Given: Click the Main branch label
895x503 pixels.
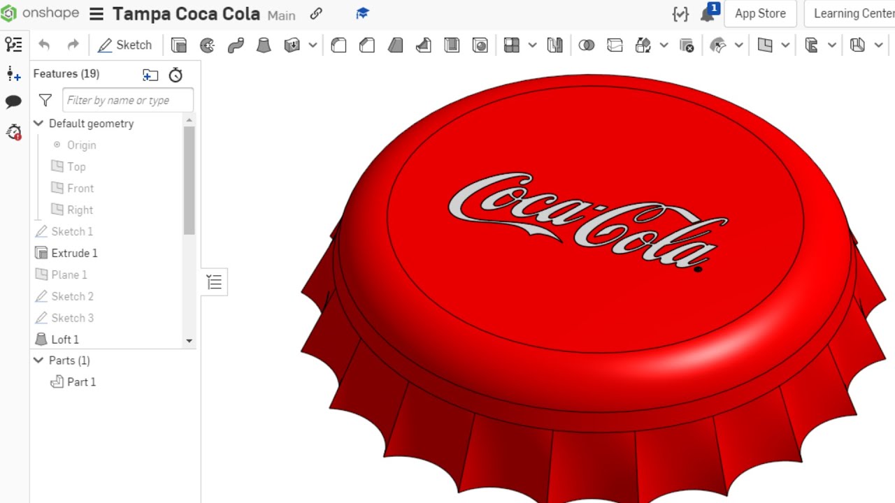Looking at the screenshot, I should pyautogui.click(x=281, y=15).
